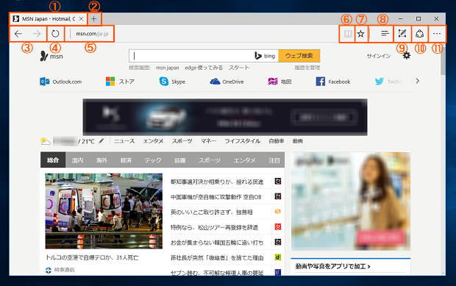Click the car banner advertisement
The height and width of the screenshot is (286, 456).
point(225,117)
